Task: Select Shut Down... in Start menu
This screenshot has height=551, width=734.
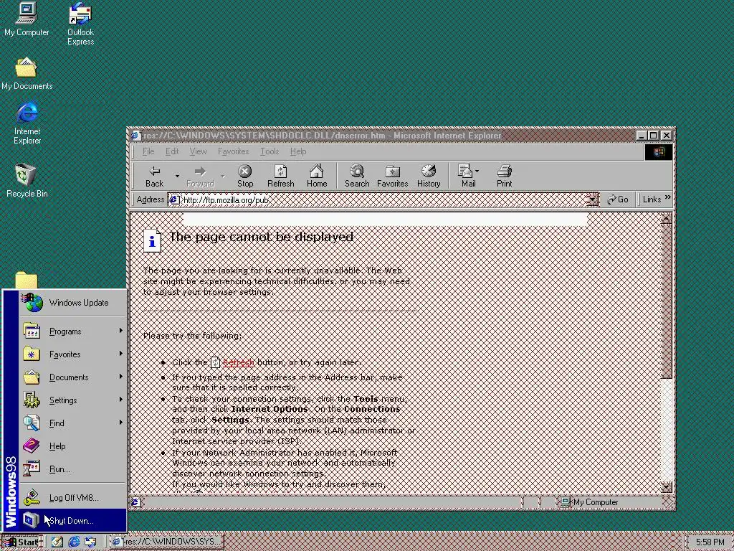Action: (73, 521)
